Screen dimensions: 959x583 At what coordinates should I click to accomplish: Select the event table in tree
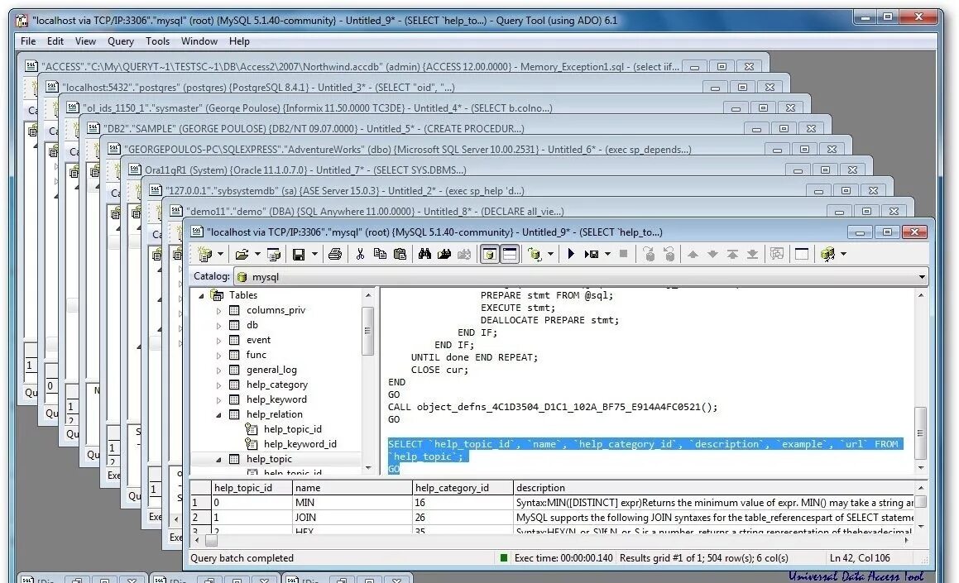coord(258,340)
